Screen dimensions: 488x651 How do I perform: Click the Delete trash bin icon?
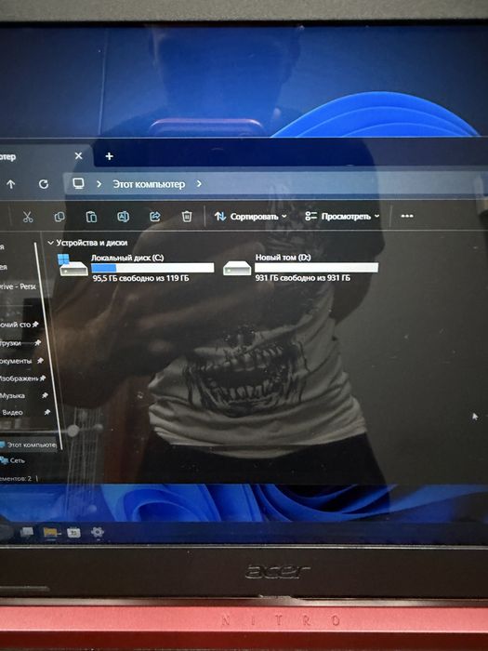tap(187, 217)
